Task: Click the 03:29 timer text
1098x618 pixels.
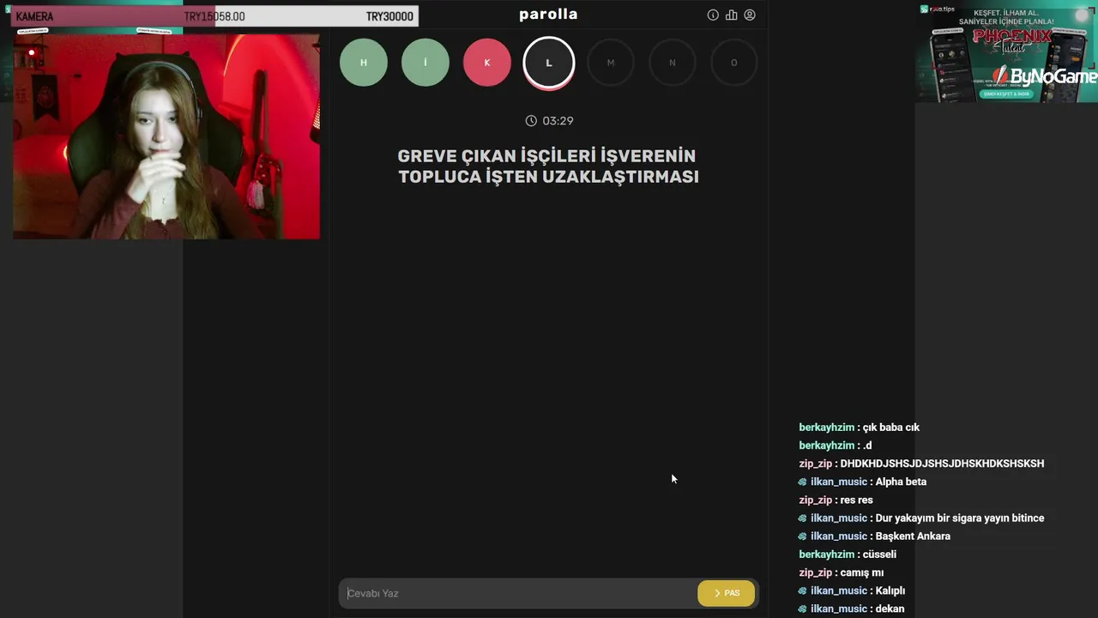Action: 558,121
